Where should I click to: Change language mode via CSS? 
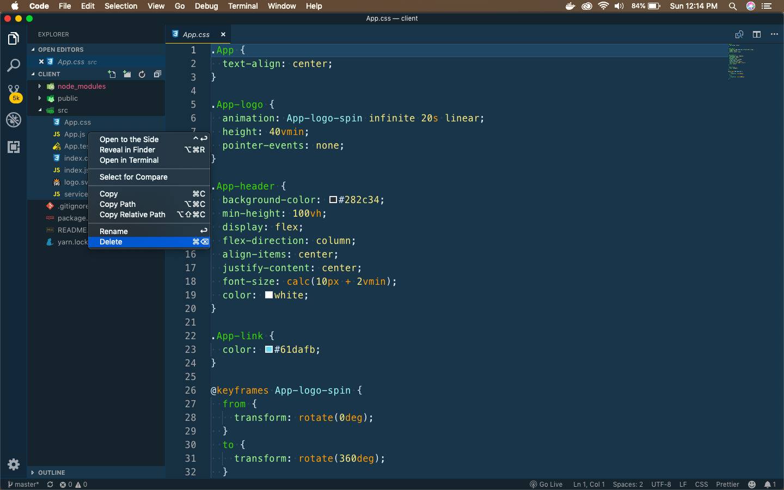point(701,484)
